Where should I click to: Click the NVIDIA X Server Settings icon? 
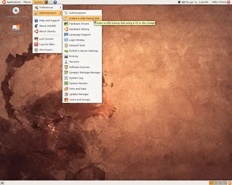coord(66,51)
